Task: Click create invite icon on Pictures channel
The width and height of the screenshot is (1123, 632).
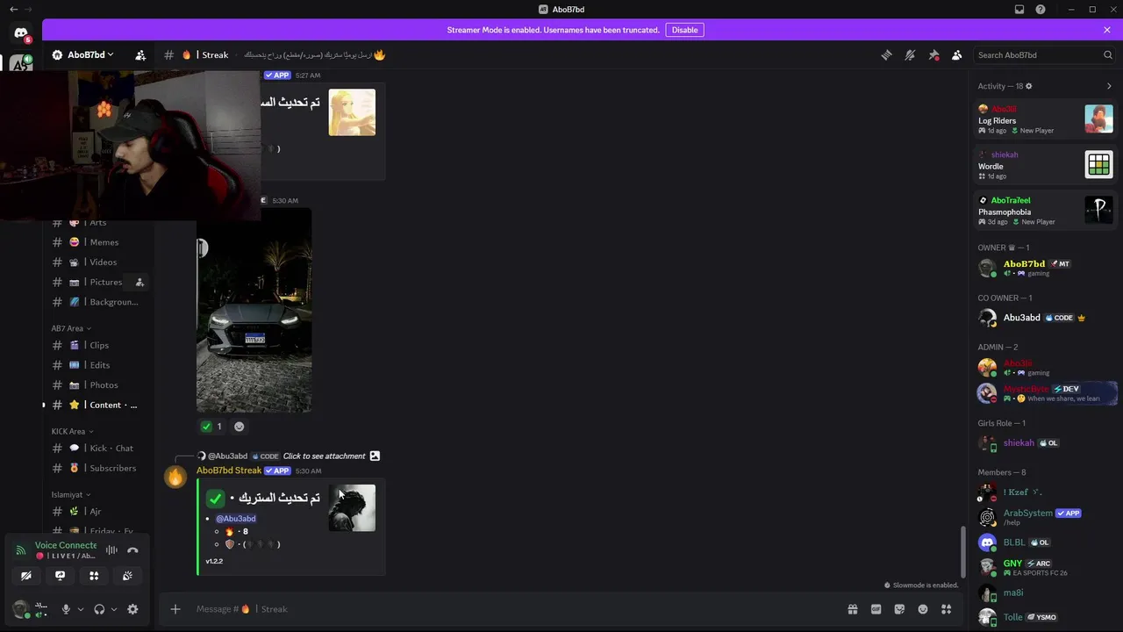Action: 139,282
